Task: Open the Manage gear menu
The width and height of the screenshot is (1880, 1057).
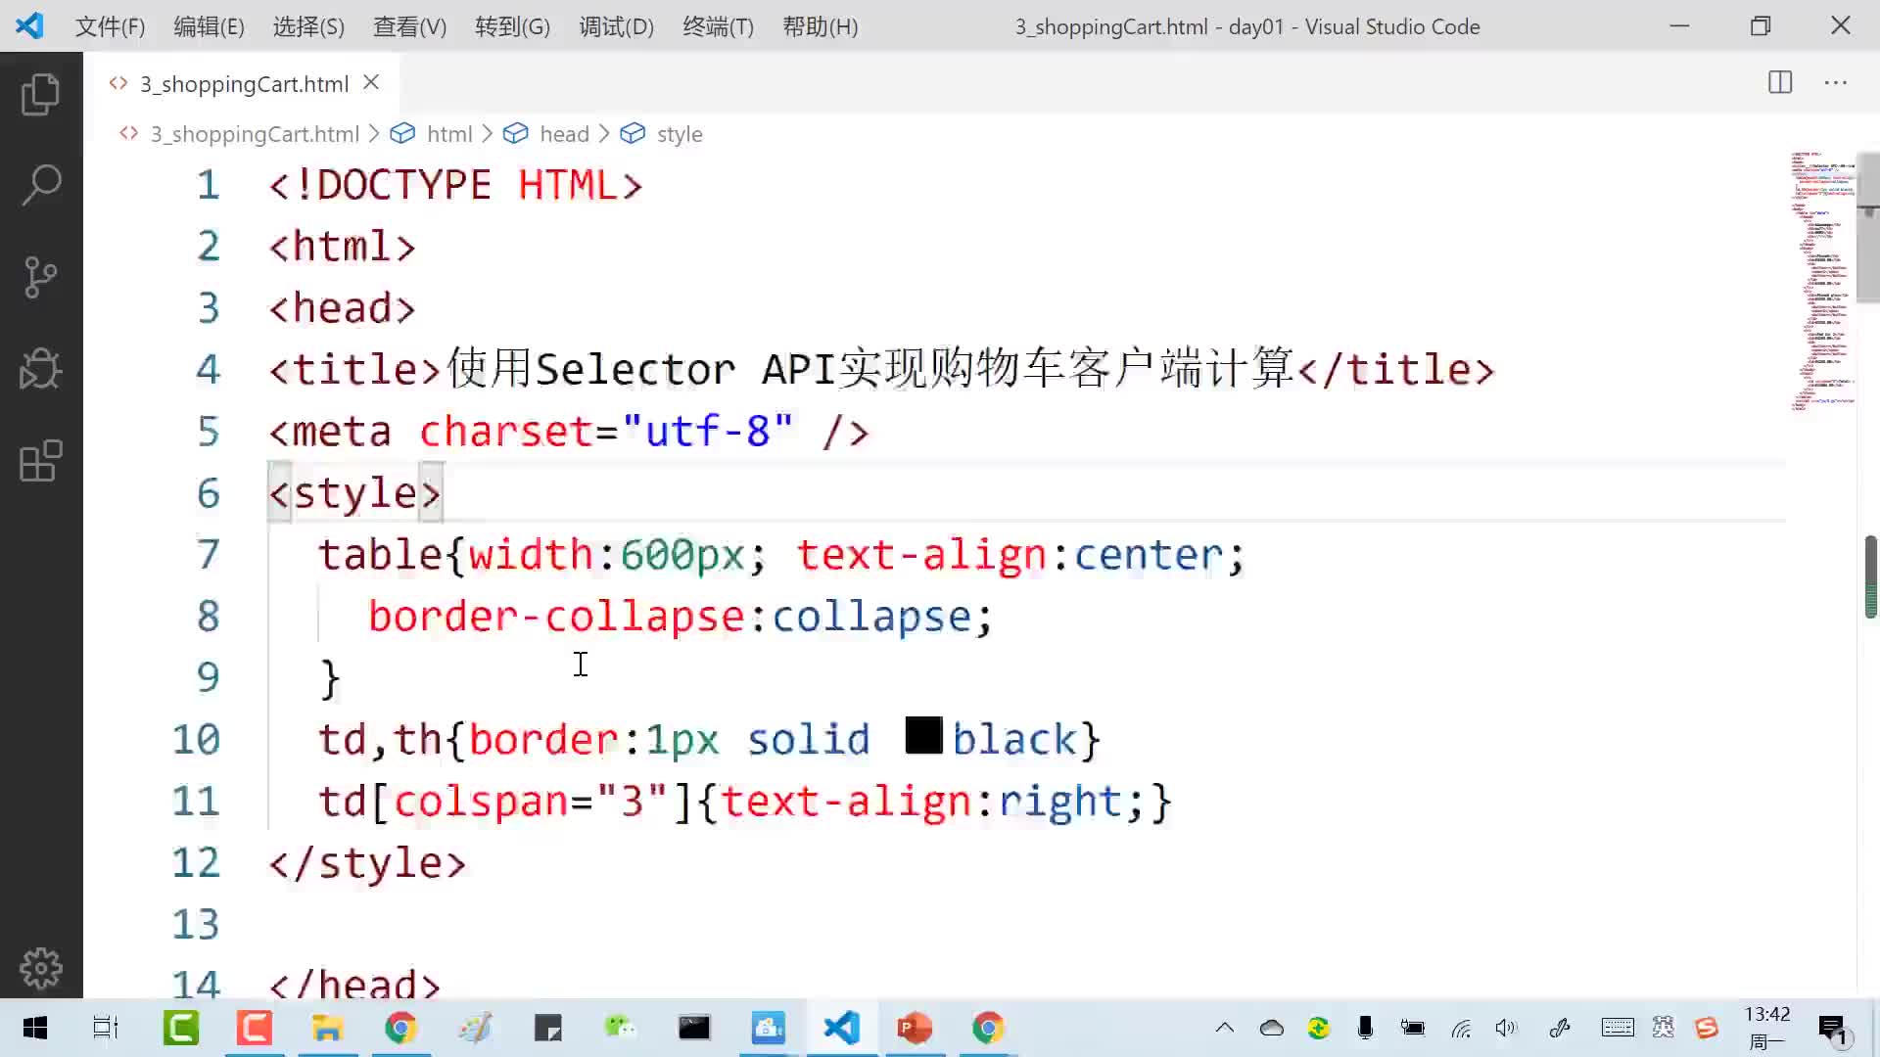Action: click(40, 968)
